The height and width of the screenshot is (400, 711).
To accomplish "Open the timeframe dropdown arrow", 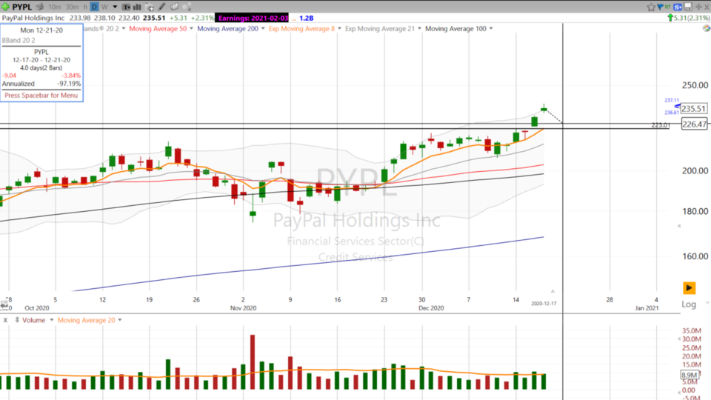I will (115, 7).
